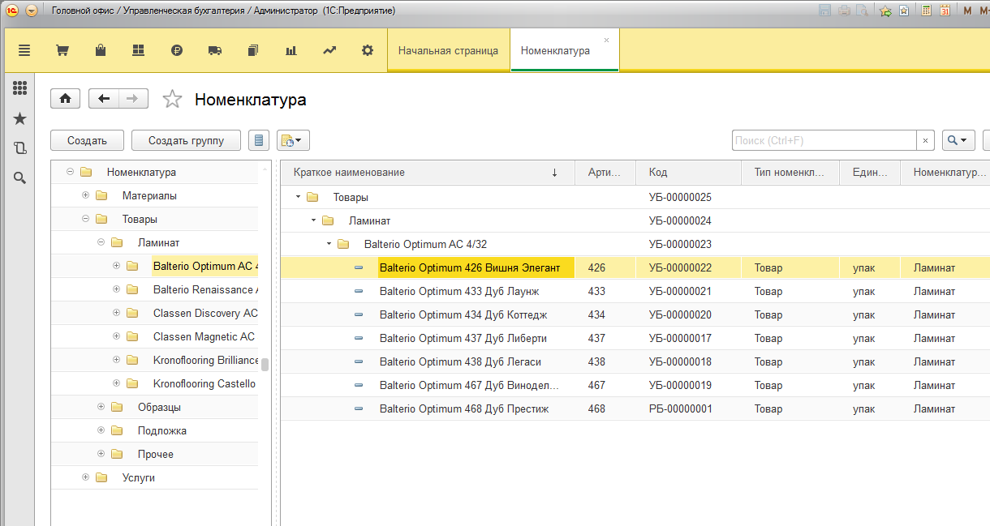Click the left tree vertical scrollbar thumb

(265, 365)
